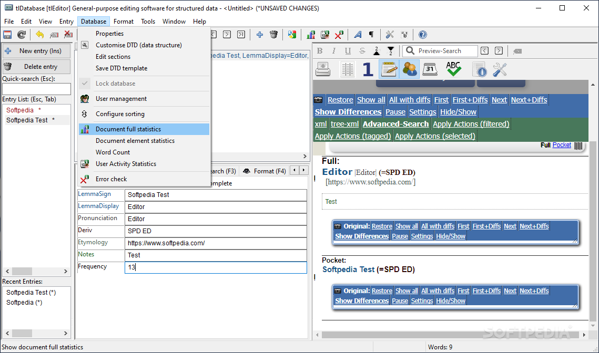Select Document full statistics menu item

(x=144, y=129)
